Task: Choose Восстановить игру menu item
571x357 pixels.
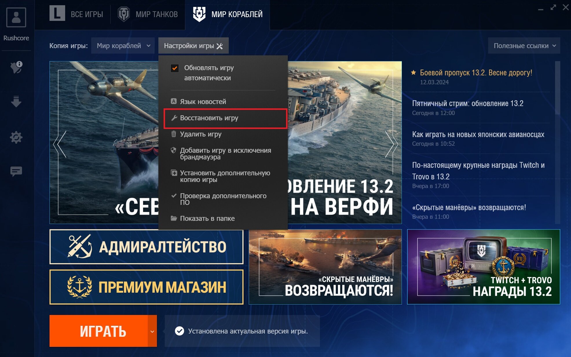Action: coord(225,118)
